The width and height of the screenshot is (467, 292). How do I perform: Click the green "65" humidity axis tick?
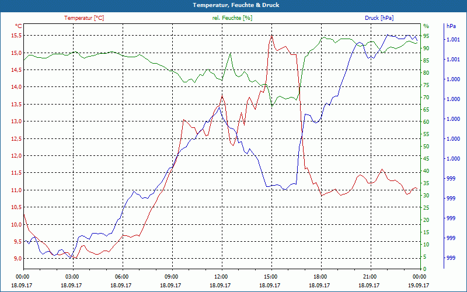[x=426, y=110]
